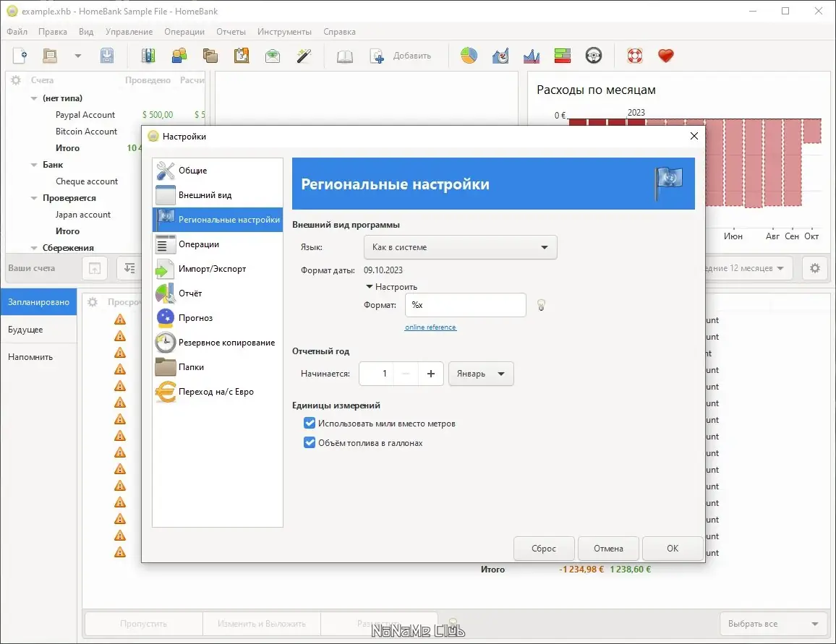Open the Accounts manager toolbar icon
This screenshot has width=836, height=644.
pyautogui.click(x=148, y=56)
